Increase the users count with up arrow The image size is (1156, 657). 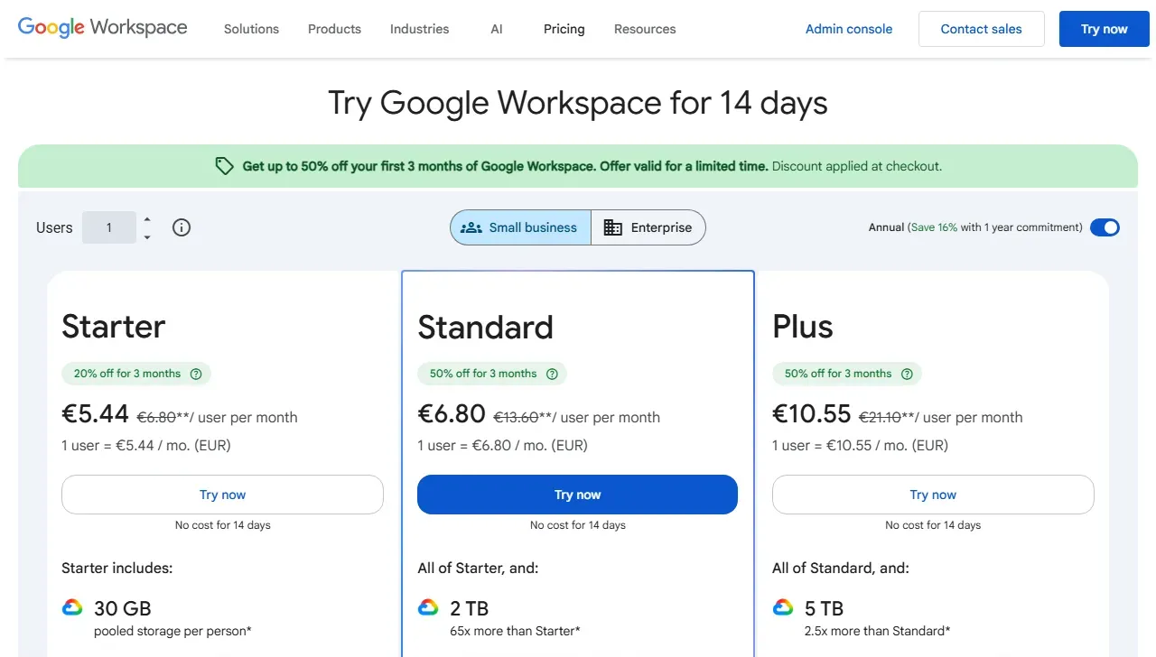147,219
